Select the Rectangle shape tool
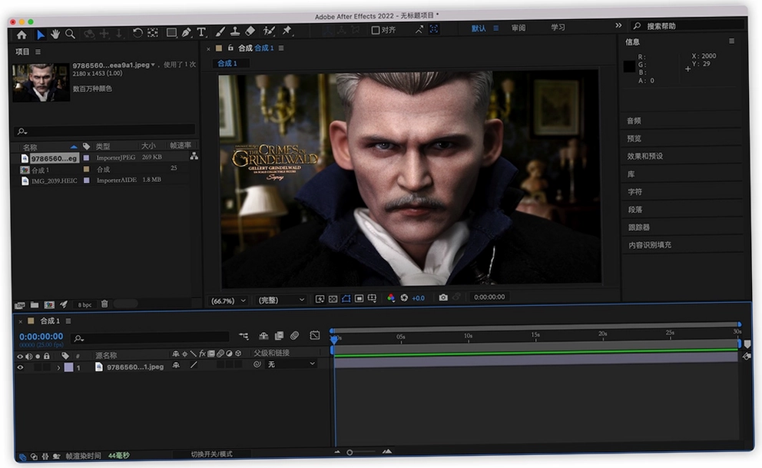 pyautogui.click(x=171, y=32)
